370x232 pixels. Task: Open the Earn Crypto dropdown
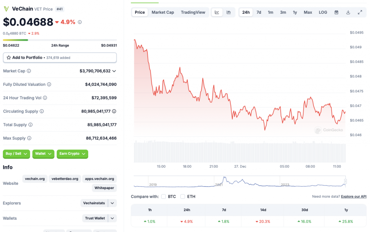click(72, 154)
